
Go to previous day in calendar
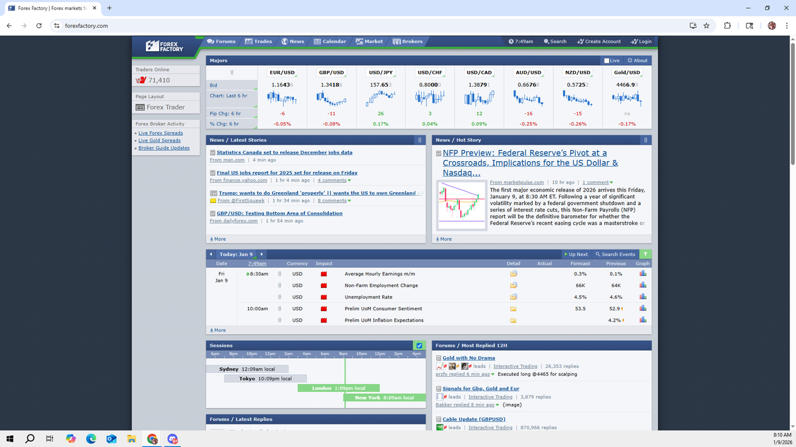pos(211,254)
